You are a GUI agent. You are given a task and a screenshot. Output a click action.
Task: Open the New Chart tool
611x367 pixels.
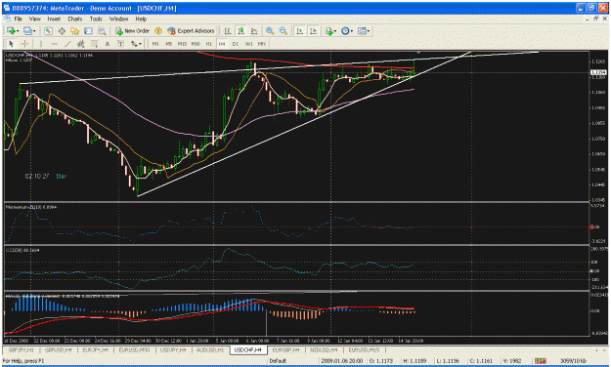pyautogui.click(x=11, y=30)
